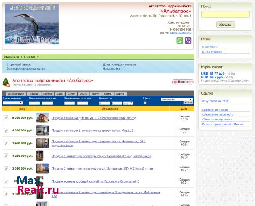This screenshot has width=255, height=206.
Task: Open house photo for Северополянский проезд listing
Action: coord(42,117)
